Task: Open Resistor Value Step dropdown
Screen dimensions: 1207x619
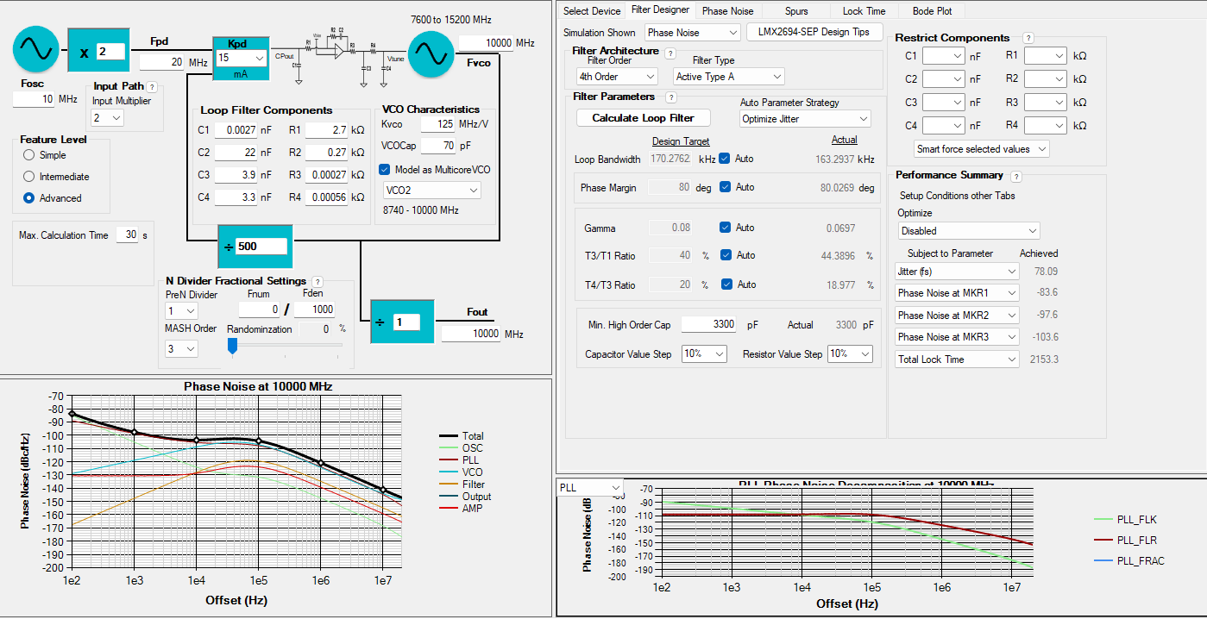Action: [x=850, y=354]
